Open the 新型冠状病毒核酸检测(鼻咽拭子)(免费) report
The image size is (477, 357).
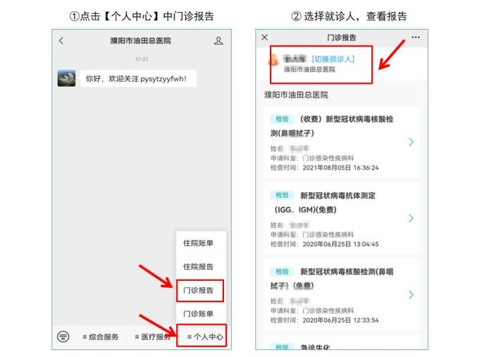[342, 294]
